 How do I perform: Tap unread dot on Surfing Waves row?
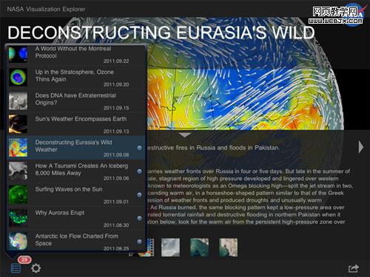[139, 195]
